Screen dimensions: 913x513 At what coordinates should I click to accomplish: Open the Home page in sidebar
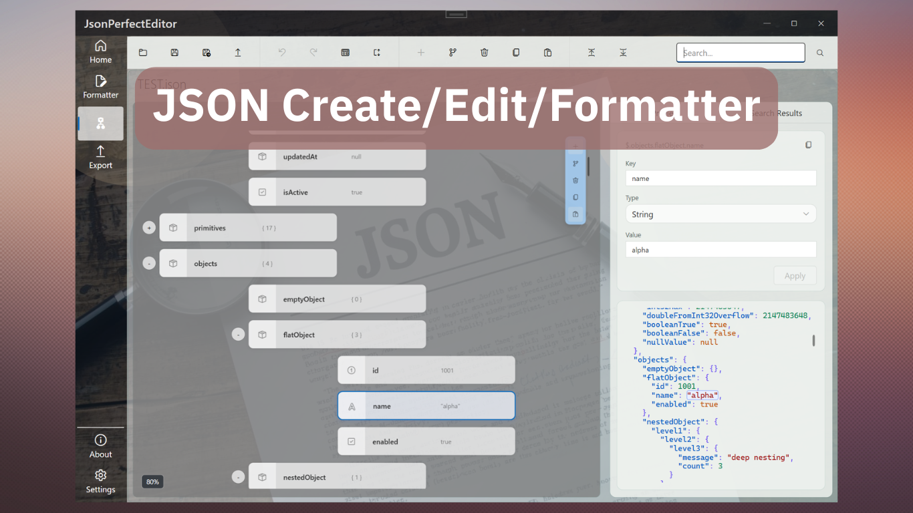[x=100, y=51]
